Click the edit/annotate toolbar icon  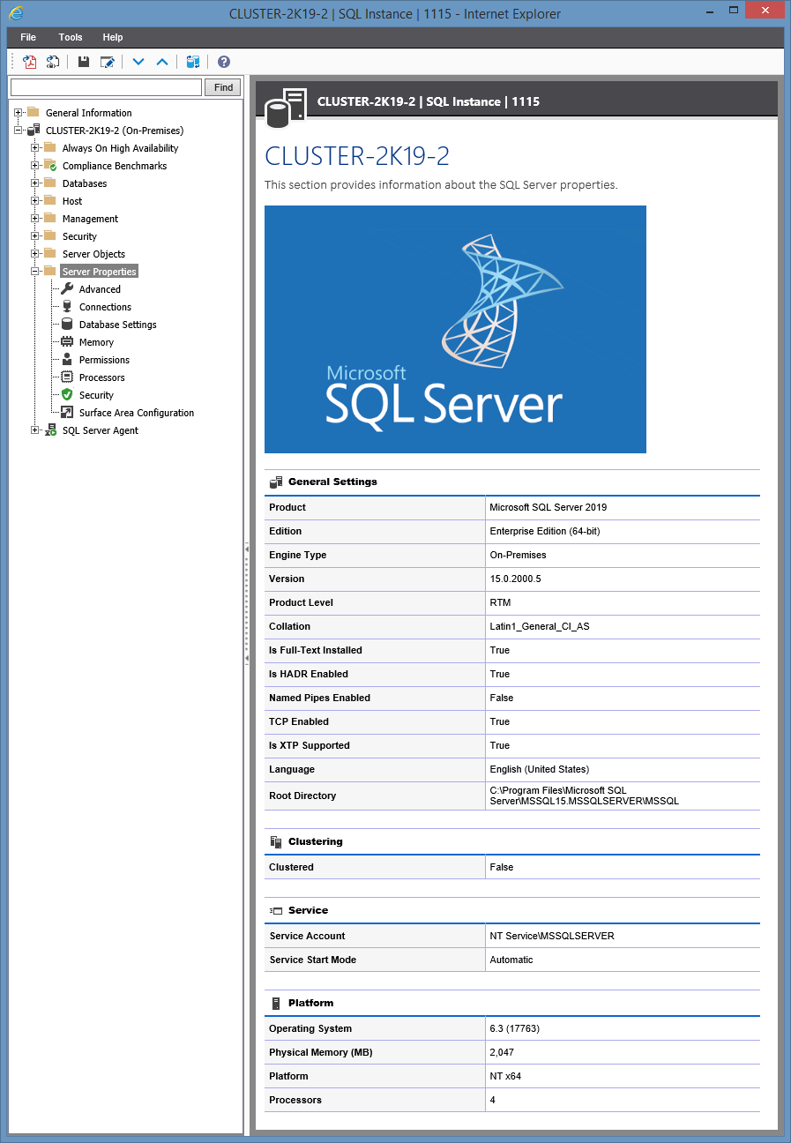pyautogui.click(x=106, y=62)
